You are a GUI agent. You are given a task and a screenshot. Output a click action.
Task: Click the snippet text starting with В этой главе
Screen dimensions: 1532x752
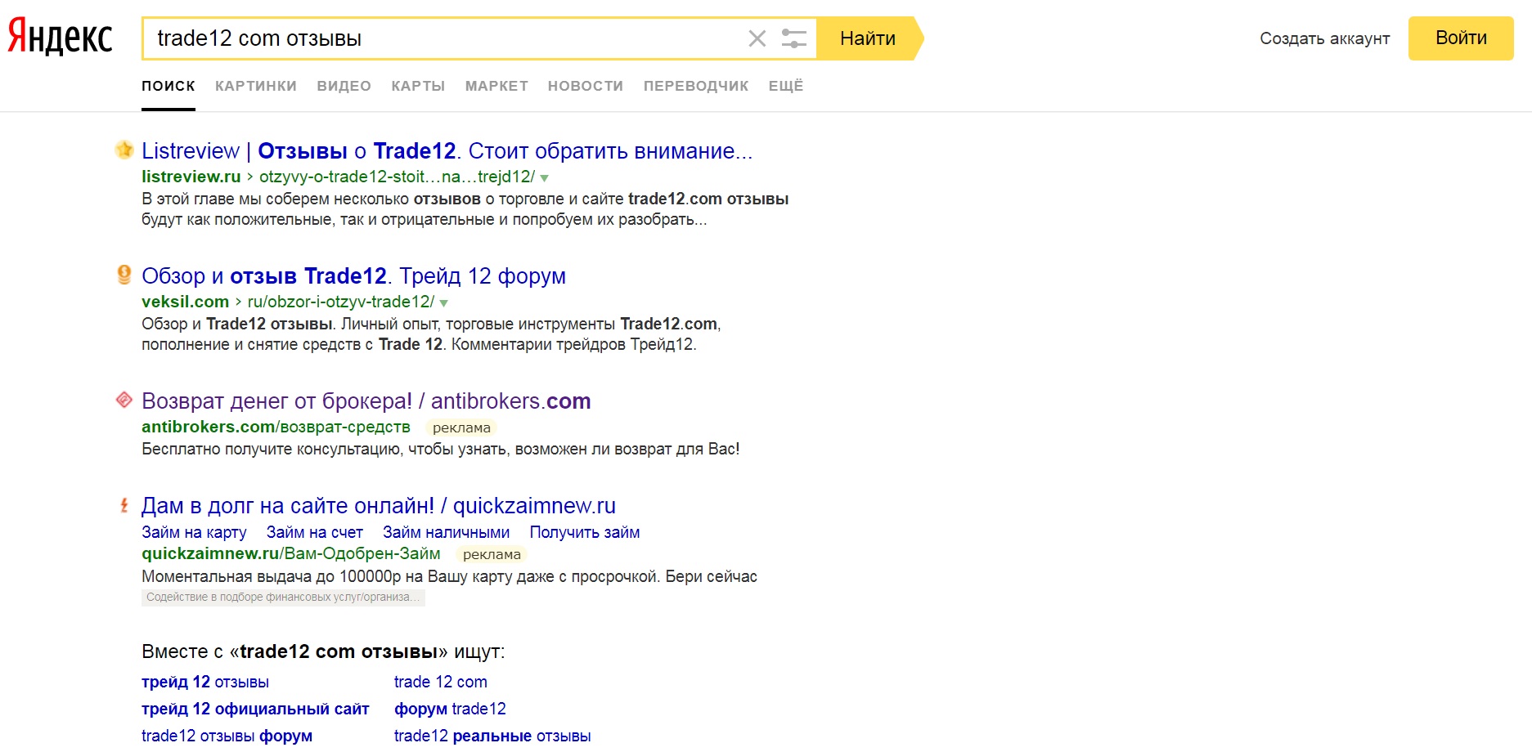tap(465, 209)
